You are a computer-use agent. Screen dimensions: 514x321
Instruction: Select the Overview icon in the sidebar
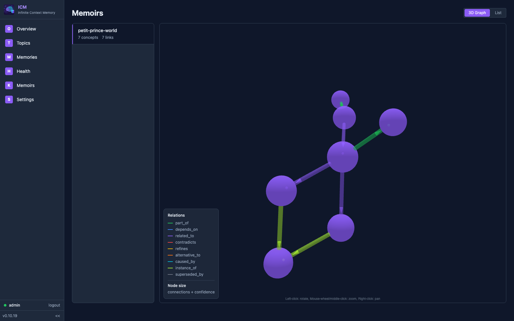click(9, 29)
